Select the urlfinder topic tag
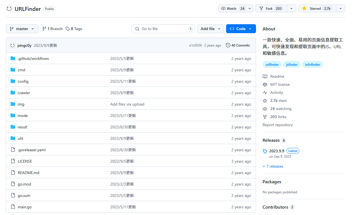 click(272, 64)
